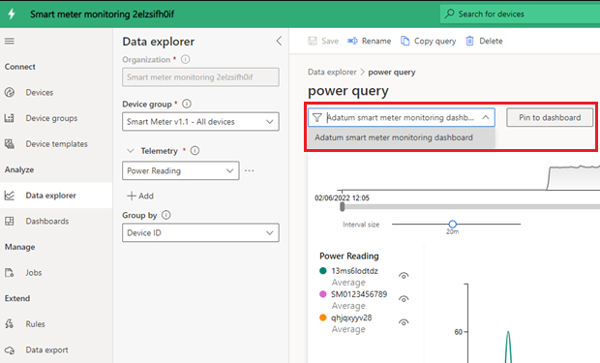Open the Power Reading ellipsis options

tap(249, 170)
